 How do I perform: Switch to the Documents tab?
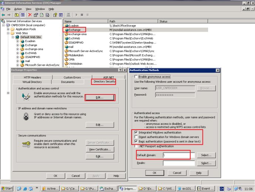tap(68, 82)
